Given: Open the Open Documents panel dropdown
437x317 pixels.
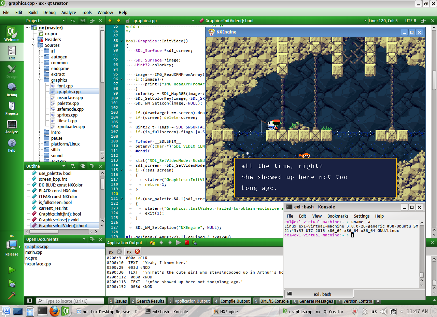Looking at the screenshot, I should pos(56,239).
